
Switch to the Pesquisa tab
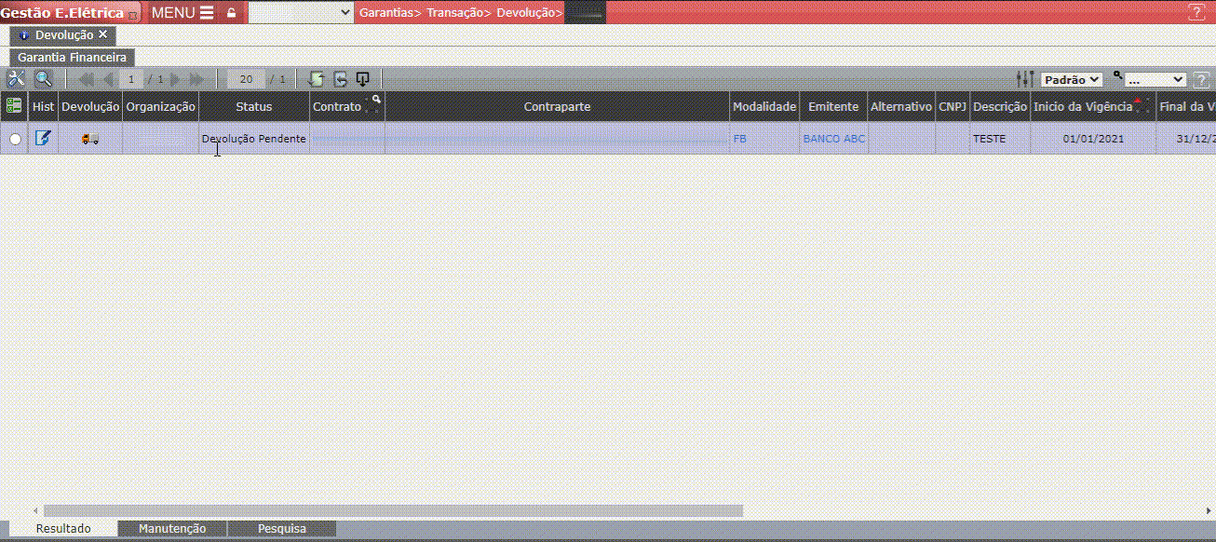(x=281, y=529)
